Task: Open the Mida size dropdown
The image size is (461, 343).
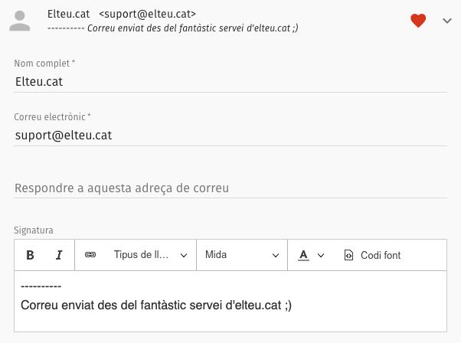Action: (242, 255)
